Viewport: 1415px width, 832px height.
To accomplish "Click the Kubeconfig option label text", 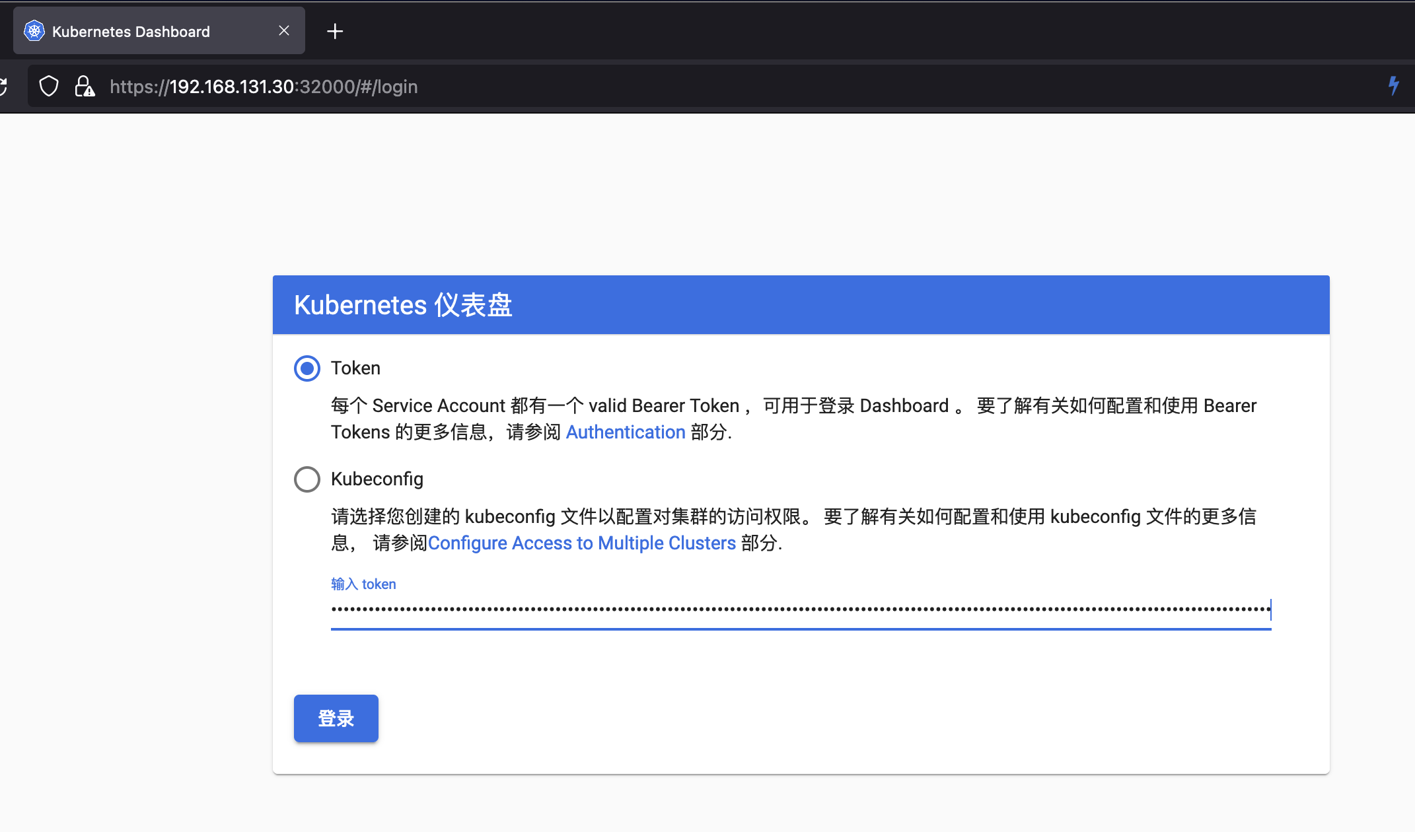I will point(377,479).
